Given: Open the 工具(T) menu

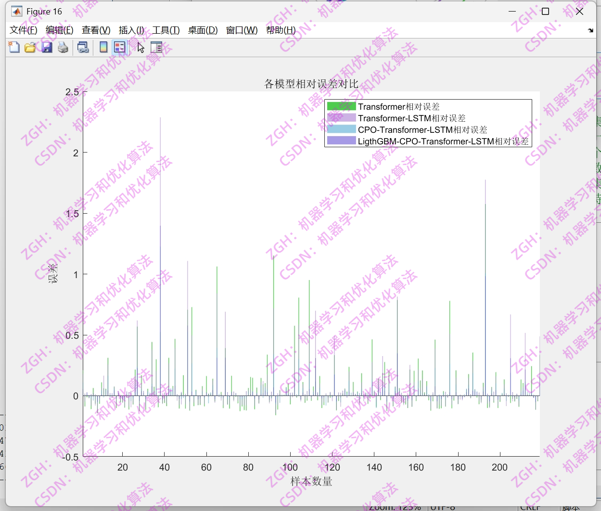Looking at the screenshot, I should click(x=166, y=30).
